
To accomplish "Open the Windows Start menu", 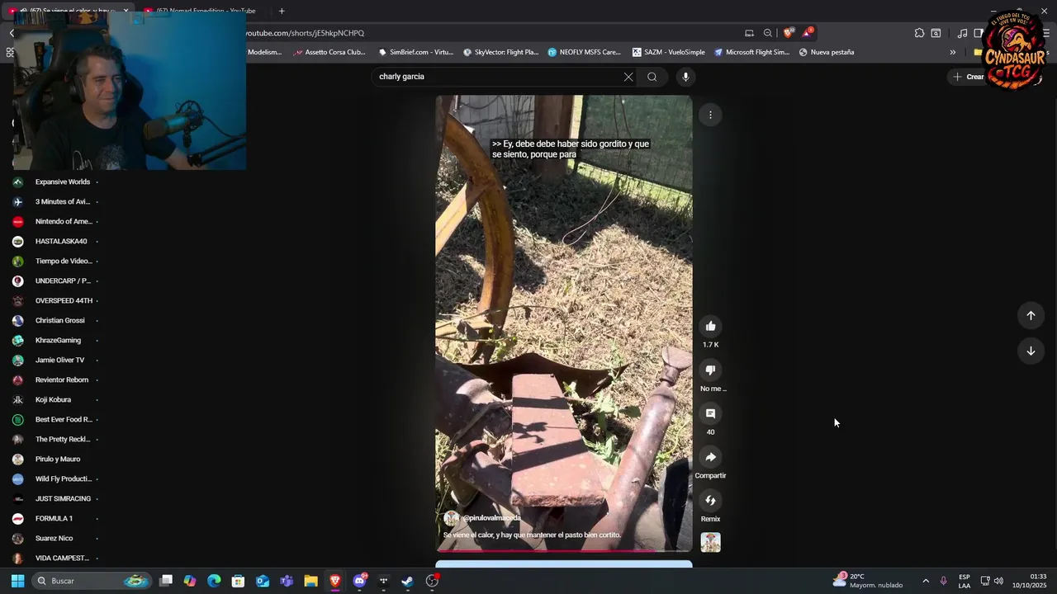I will coord(17,581).
